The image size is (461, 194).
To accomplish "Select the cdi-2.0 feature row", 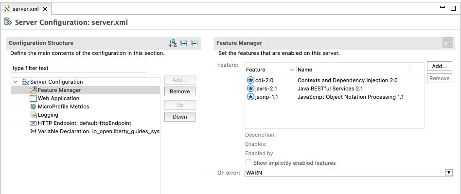I will (x=334, y=80).
